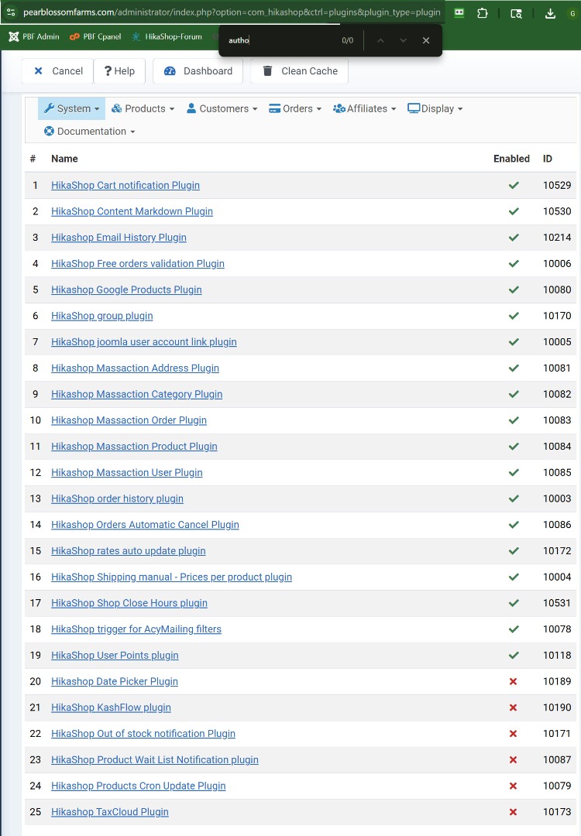This screenshot has height=836, width=581.
Task: Open the Orders dropdown menu
Action: click(x=295, y=109)
